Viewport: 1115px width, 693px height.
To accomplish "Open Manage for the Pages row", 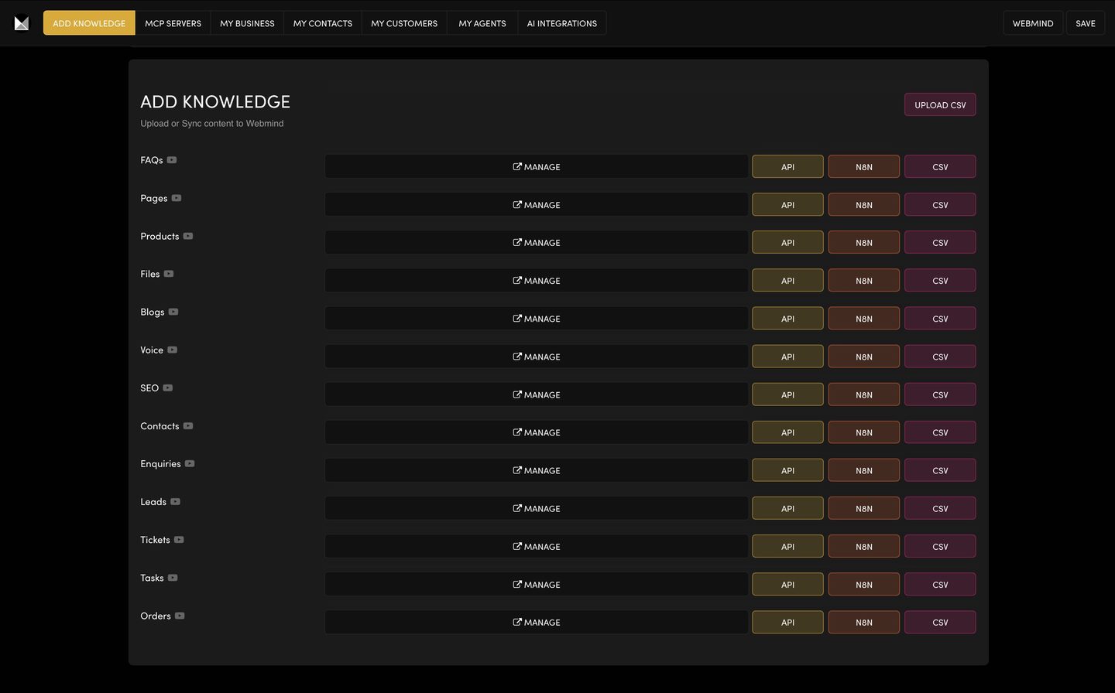I will [x=537, y=205].
